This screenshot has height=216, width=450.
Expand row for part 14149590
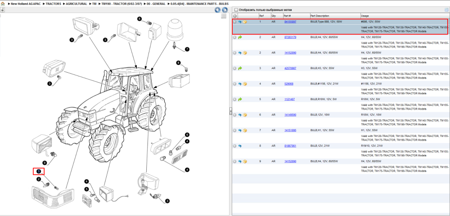click(235, 115)
